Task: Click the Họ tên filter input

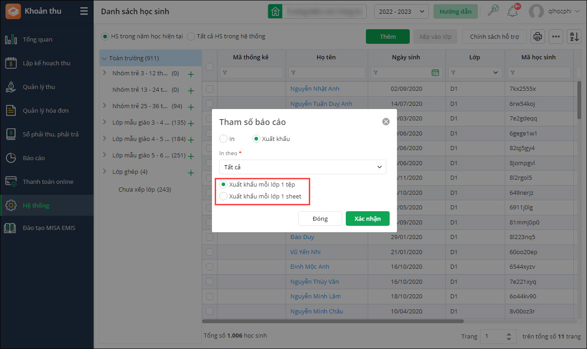Action: (x=327, y=73)
